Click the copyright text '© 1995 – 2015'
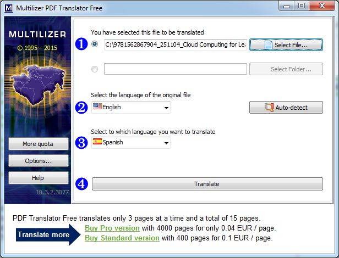This screenshot has height=258, width=339. (x=37, y=48)
